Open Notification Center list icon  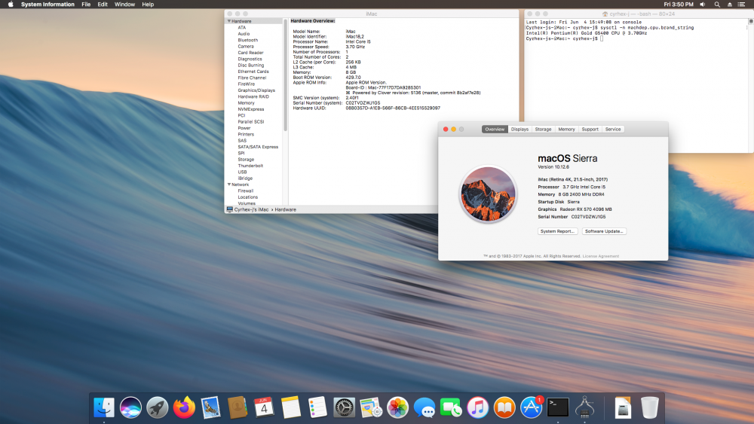(741, 5)
